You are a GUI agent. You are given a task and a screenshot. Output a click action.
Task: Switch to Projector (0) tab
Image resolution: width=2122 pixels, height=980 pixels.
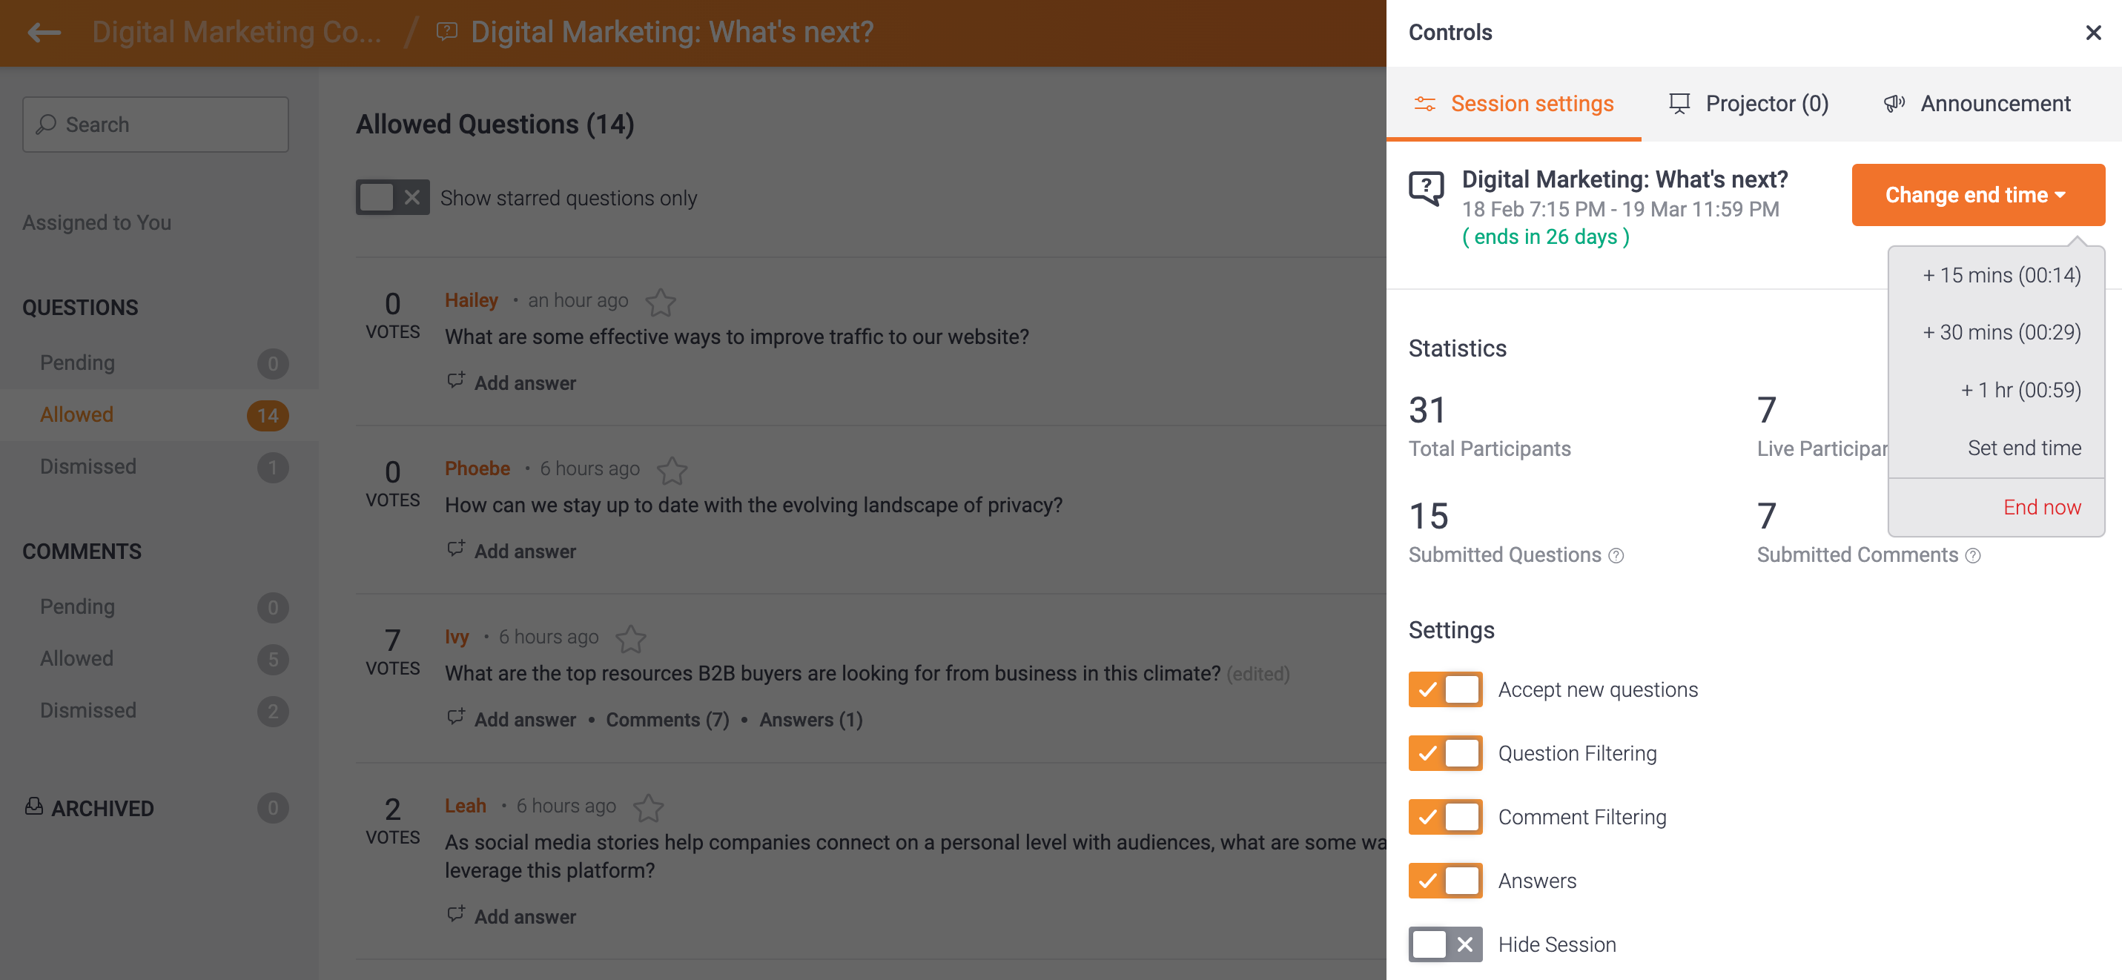coord(1748,104)
